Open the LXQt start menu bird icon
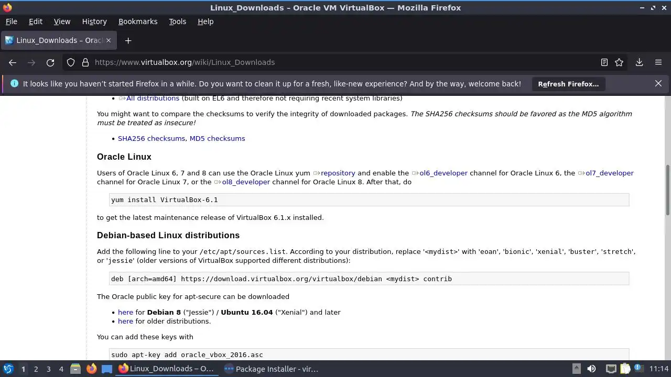 tap(8, 369)
